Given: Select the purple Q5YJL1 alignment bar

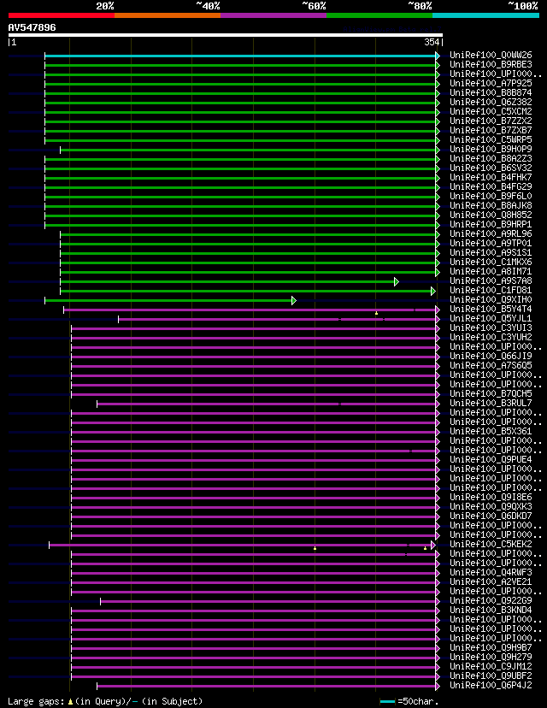Looking at the screenshot, I should pyautogui.click(x=277, y=319).
